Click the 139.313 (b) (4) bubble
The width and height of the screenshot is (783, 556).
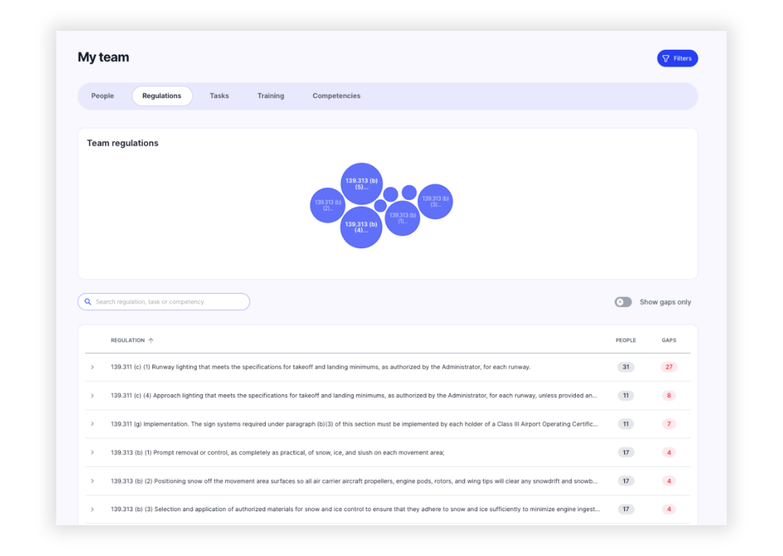(361, 227)
